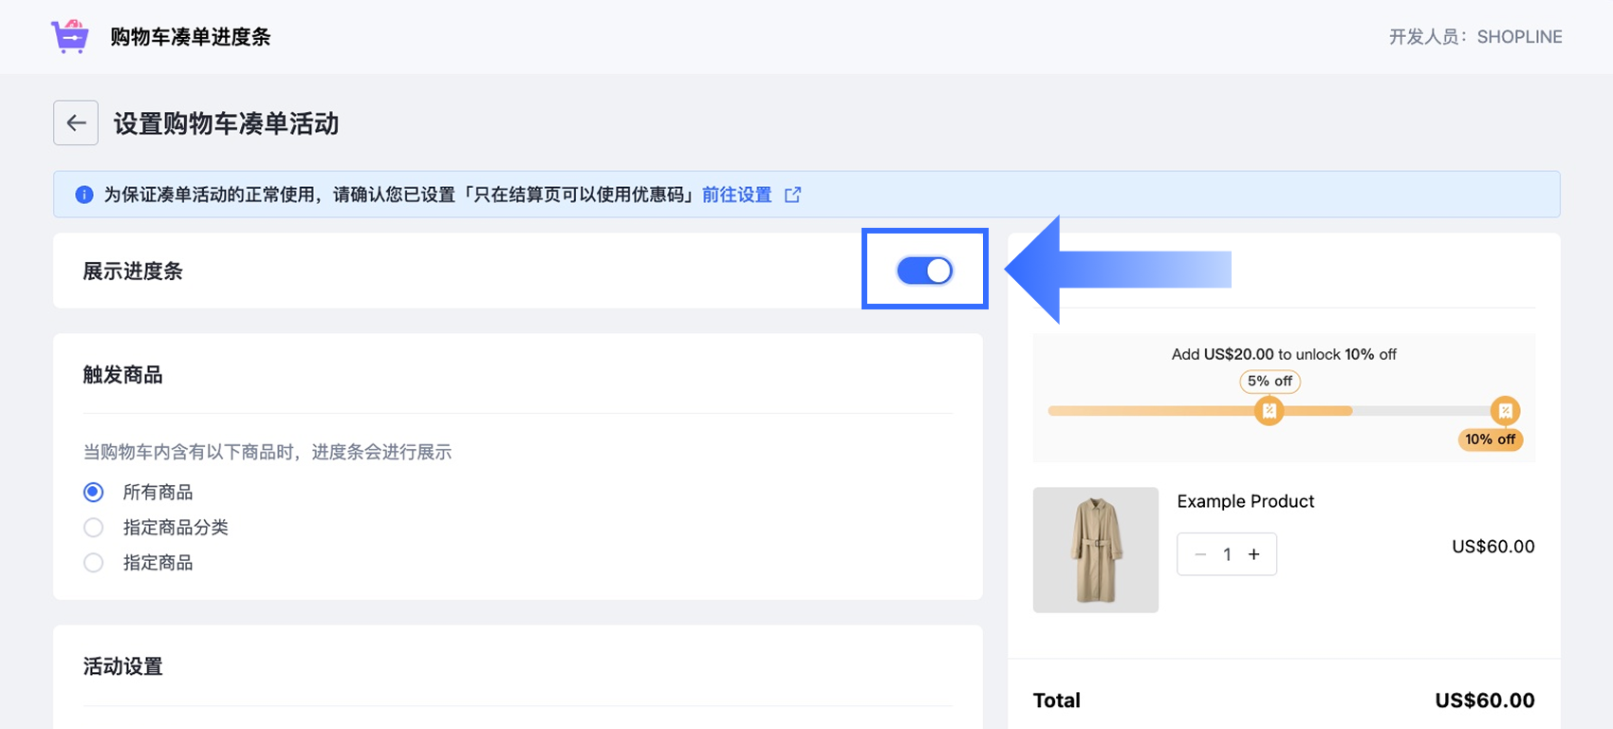Click the quantity value field
The image size is (1613, 729).
1227,554
